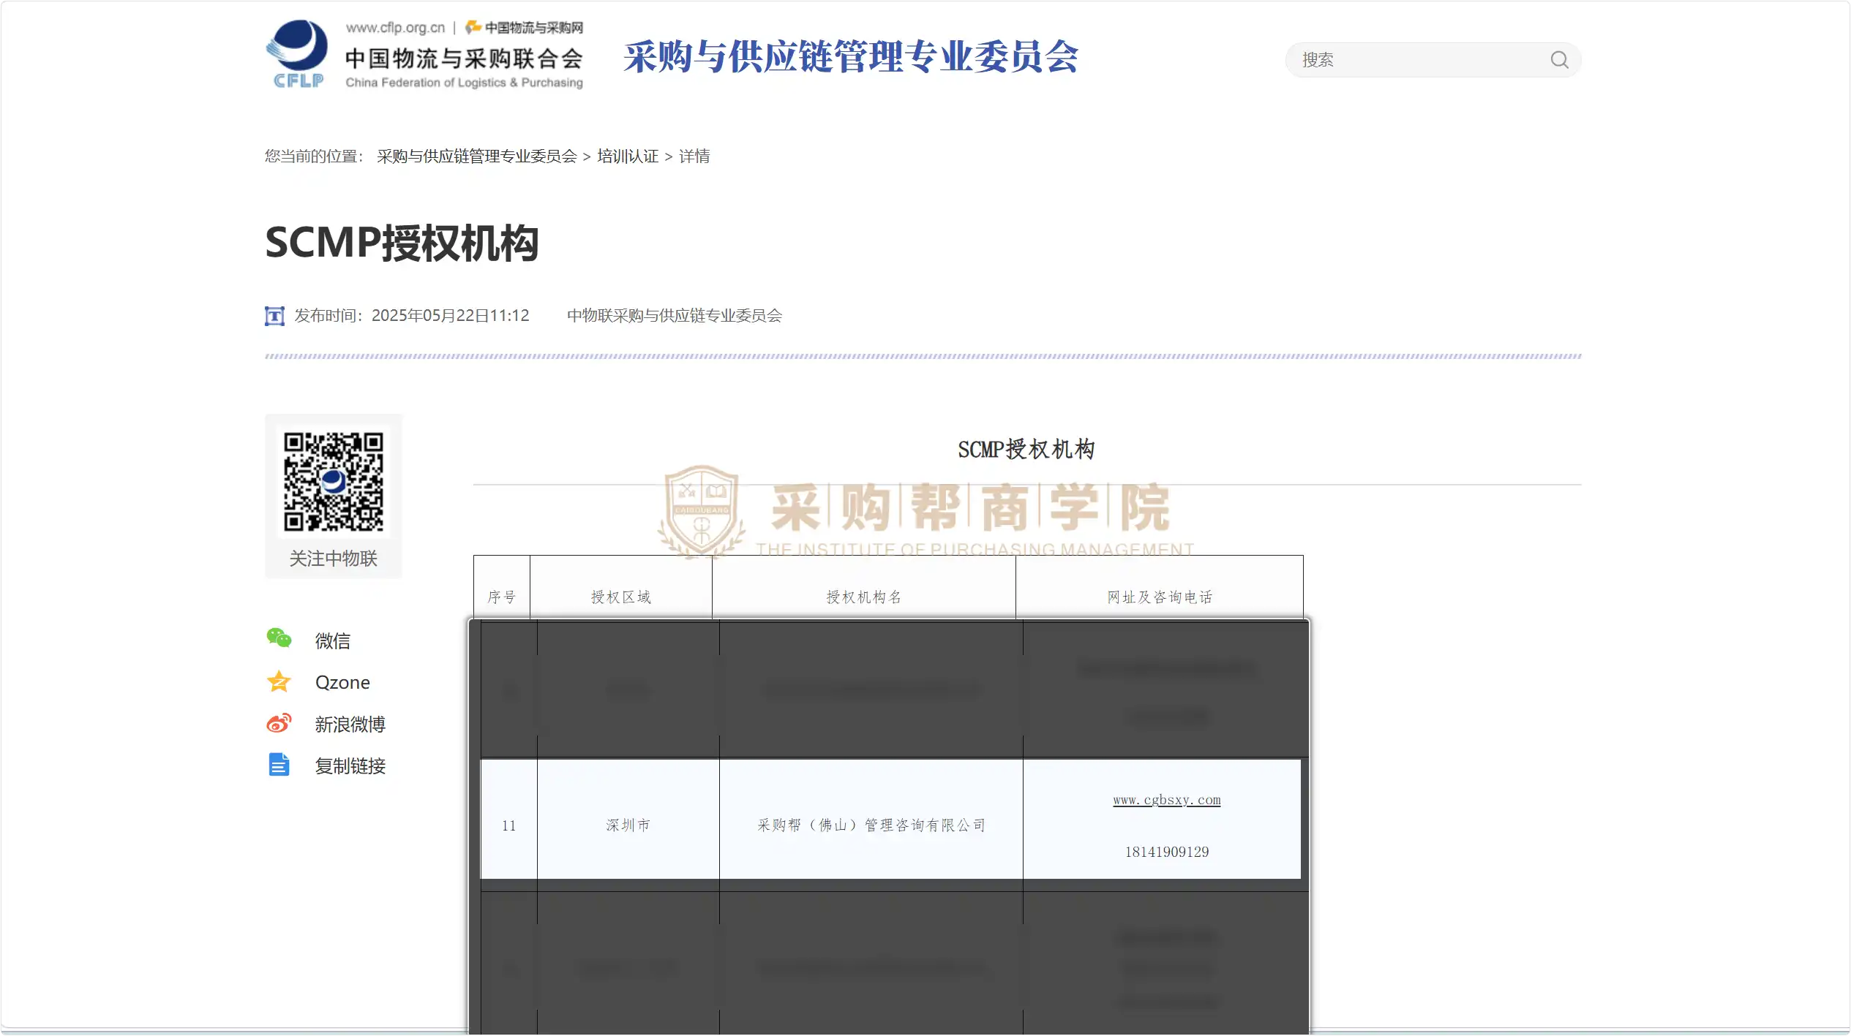The image size is (1851, 1036).
Task: Click the 中国物流与采购网 top link
Action: point(525,28)
